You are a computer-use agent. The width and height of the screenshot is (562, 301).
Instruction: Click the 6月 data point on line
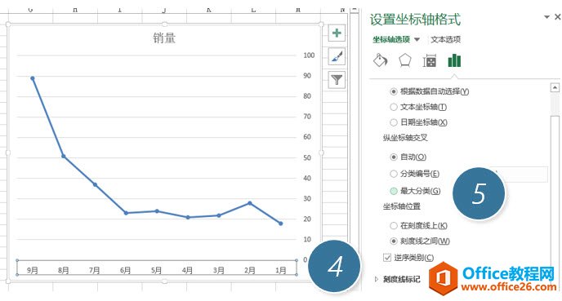pos(126,213)
